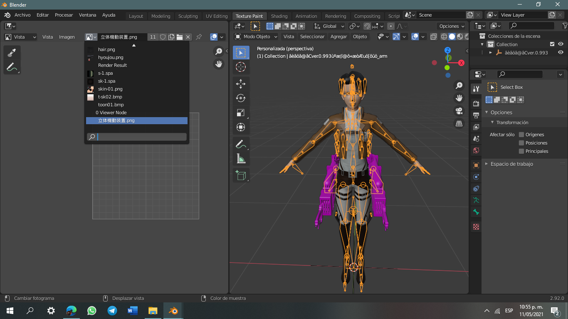Select the Scale tool icon
Image resolution: width=568 pixels, height=319 pixels.
pos(241,113)
